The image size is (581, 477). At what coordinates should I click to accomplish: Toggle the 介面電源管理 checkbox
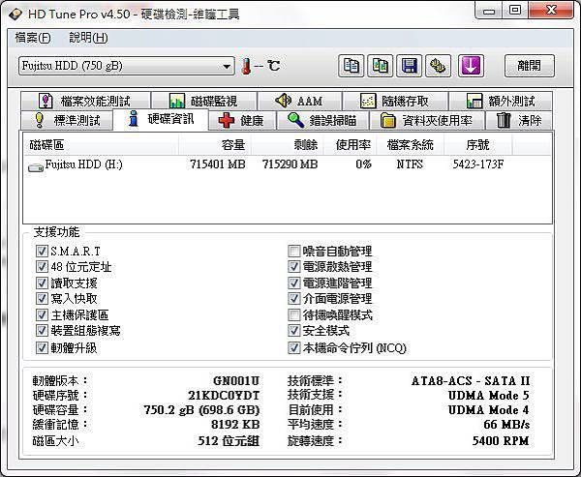click(293, 299)
